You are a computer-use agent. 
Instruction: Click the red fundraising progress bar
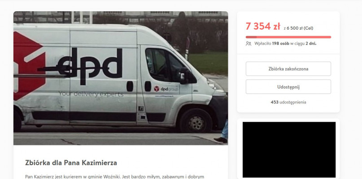pos(288,37)
